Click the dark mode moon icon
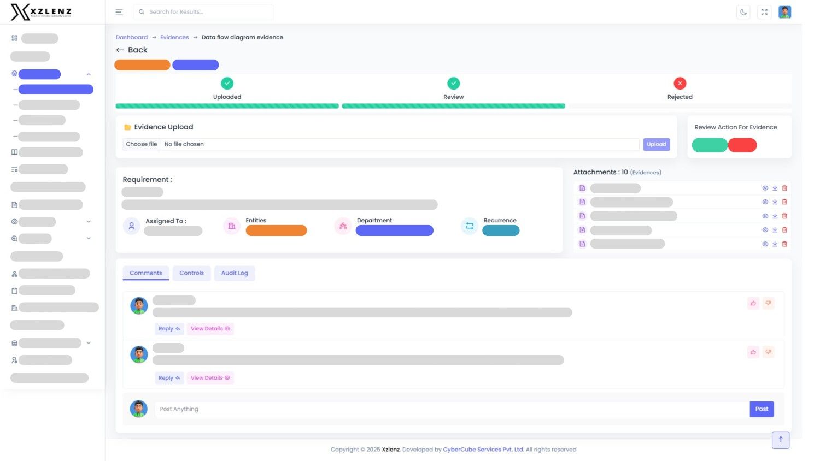820x461 pixels. point(743,11)
